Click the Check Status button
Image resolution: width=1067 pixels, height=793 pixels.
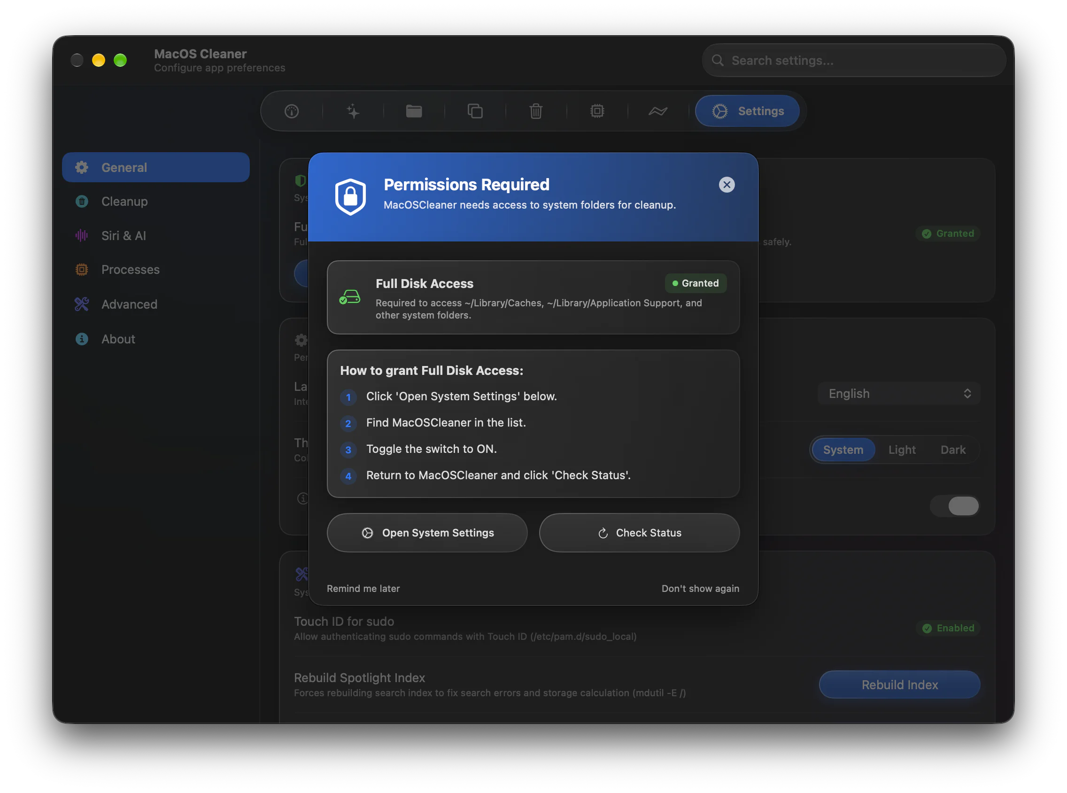[639, 533]
